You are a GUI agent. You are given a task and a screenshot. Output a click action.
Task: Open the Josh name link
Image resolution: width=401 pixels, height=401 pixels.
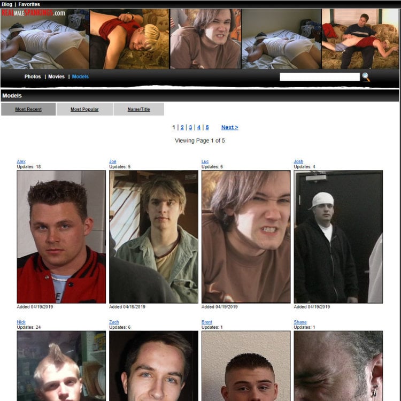pos(298,161)
